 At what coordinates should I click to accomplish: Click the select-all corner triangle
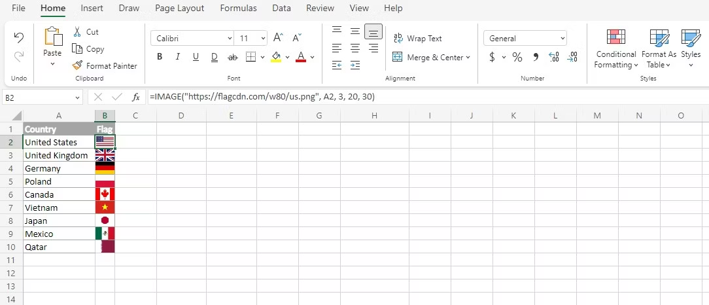(16, 116)
